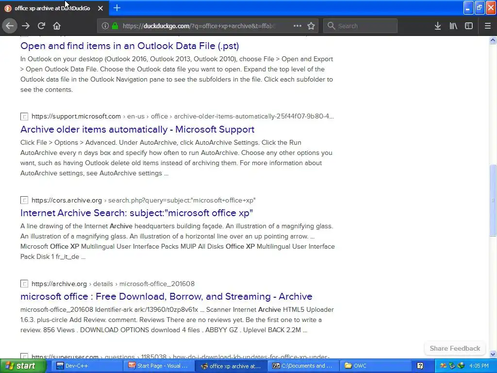This screenshot has width=497, height=373.
Task: Open a new tab with plus button
Action: [116, 8]
